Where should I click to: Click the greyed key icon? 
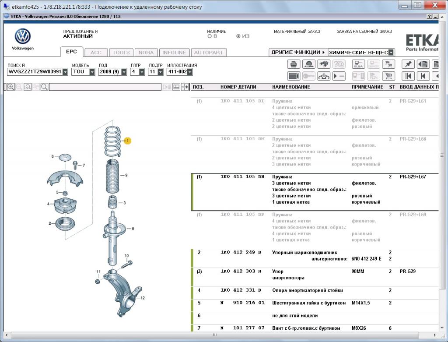tap(308, 76)
